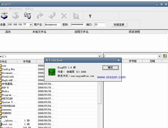This screenshot has height=128, width=168.
Task: Open the 帮助 menu
Action: point(29,9)
